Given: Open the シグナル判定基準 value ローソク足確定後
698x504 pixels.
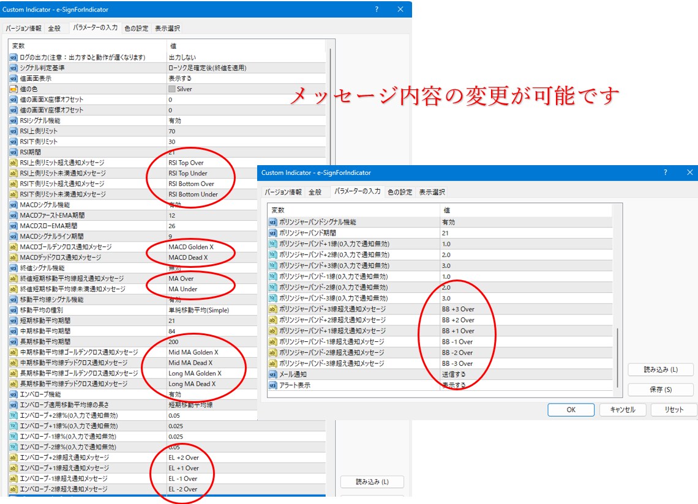Looking at the screenshot, I should pyautogui.click(x=246, y=68).
